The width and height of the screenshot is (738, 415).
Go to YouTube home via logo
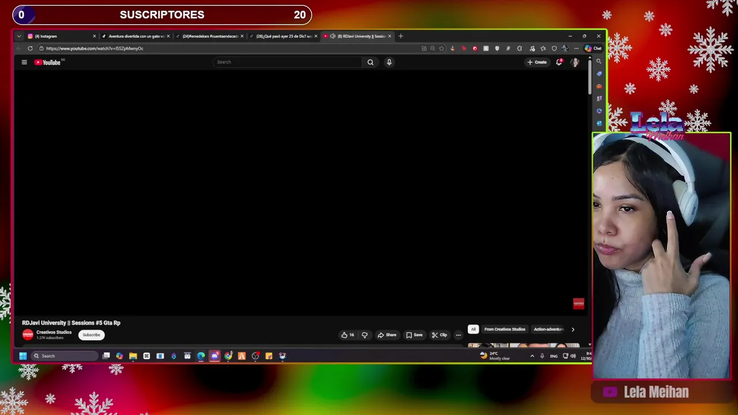click(x=47, y=62)
